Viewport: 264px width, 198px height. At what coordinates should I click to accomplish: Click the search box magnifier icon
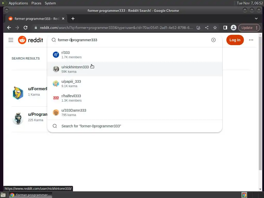54,40
